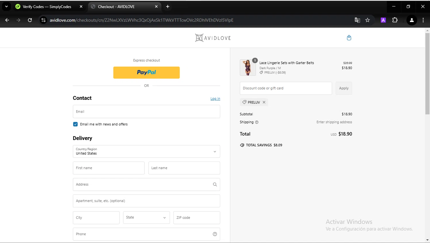Open the Chrome three-dot menu

tap(423, 20)
